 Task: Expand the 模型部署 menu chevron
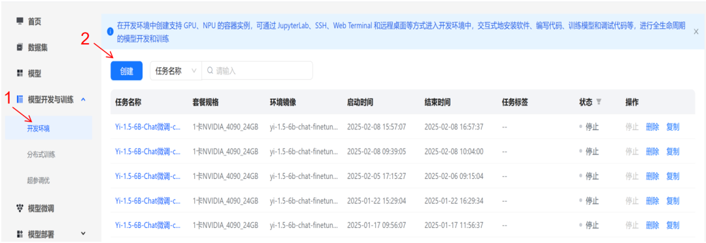83,234
